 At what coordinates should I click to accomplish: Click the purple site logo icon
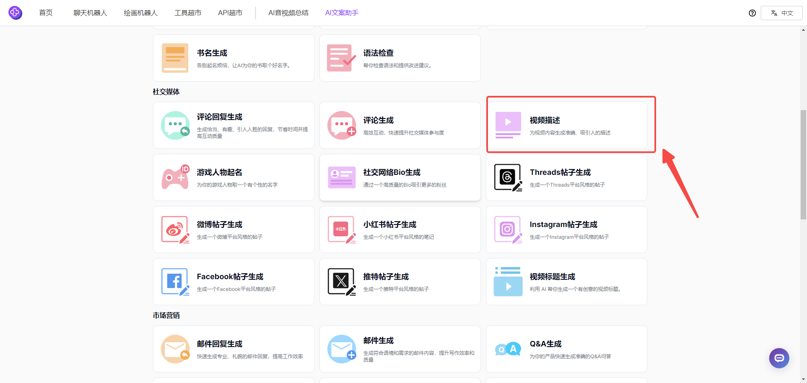click(x=15, y=13)
